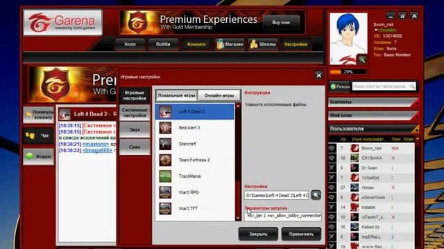444x249 pixels.
Task: Click the launch parameters input field
Action: 283,216
